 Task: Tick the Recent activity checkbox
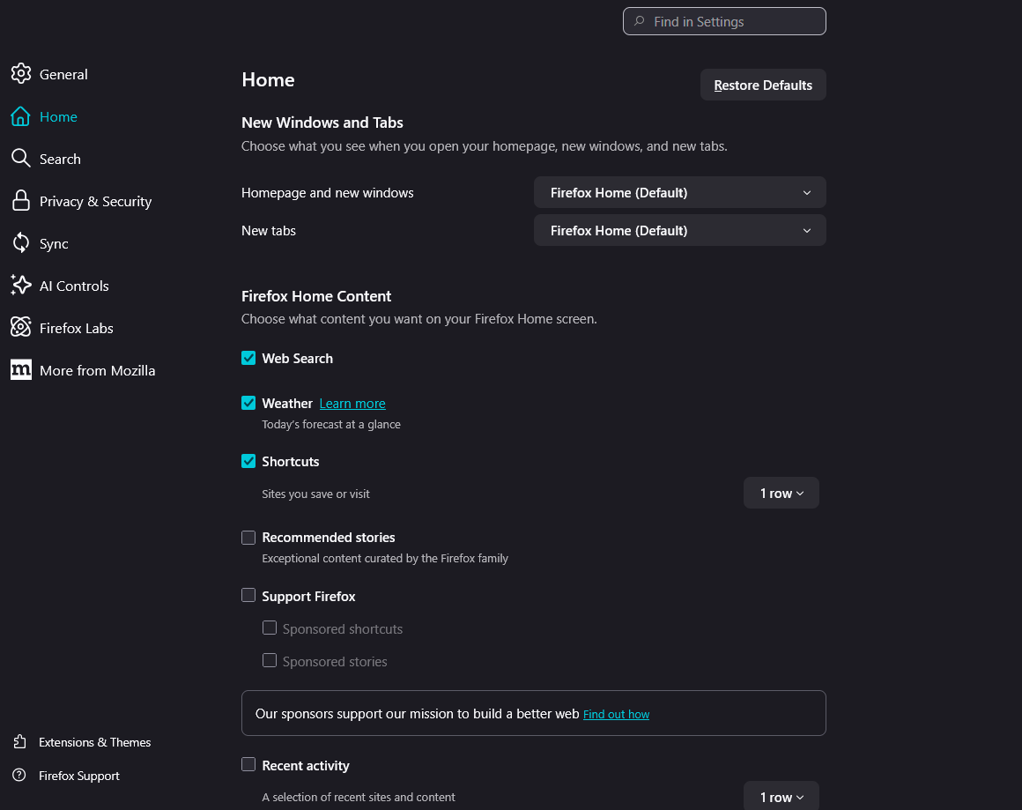pyautogui.click(x=248, y=765)
